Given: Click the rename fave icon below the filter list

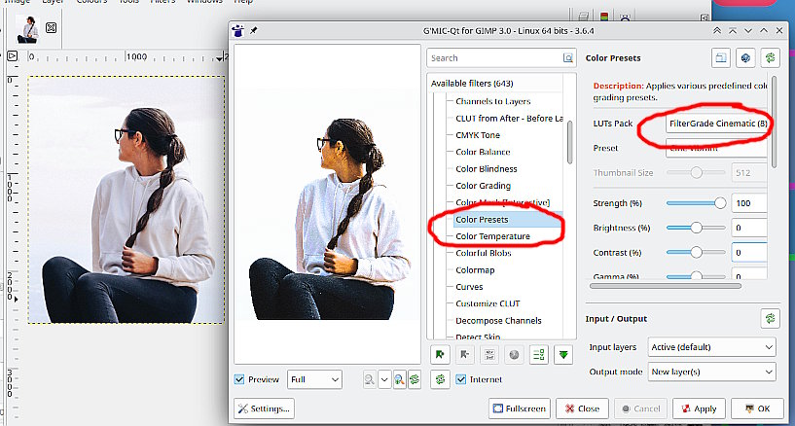Looking at the screenshot, I should 489,355.
